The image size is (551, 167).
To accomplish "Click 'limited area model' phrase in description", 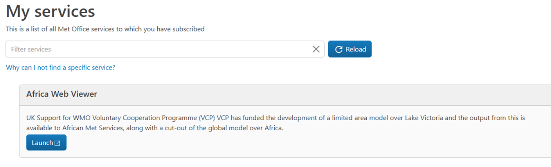I will pos(362,117).
